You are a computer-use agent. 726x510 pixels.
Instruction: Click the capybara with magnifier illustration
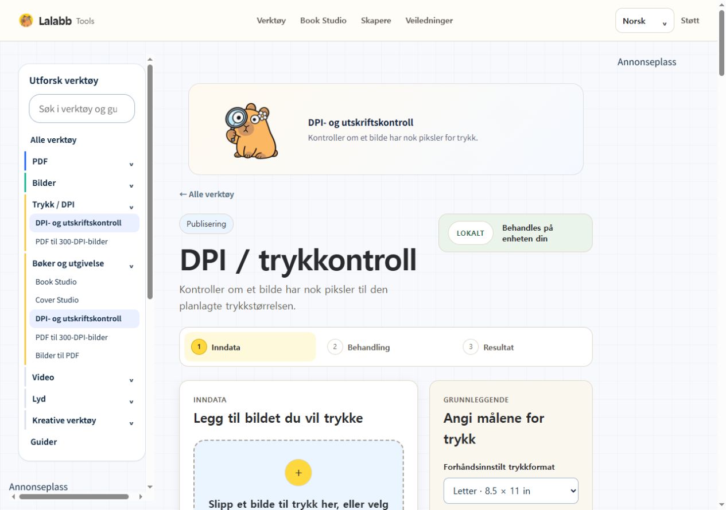tap(250, 131)
